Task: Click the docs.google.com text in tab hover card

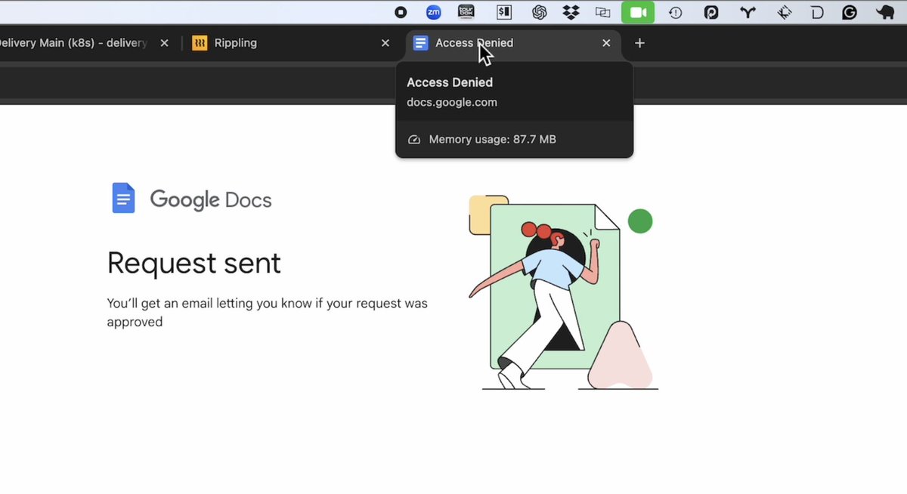Action: [x=452, y=103]
